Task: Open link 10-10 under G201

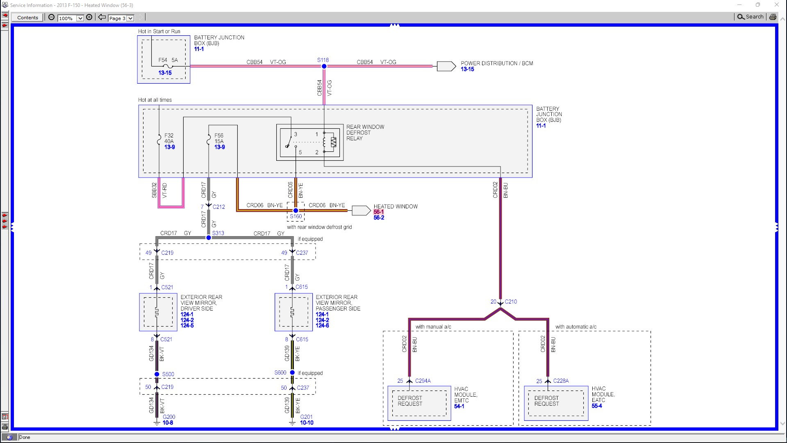Action: pyautogui.click(x=307, y=422)
